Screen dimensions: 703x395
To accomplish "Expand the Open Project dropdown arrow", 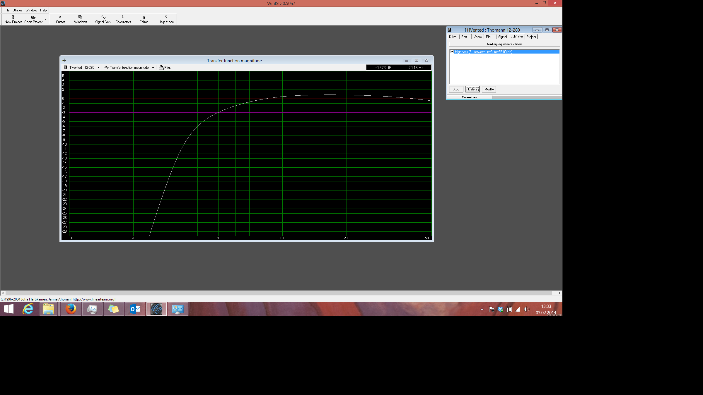I will pos(46,19).
